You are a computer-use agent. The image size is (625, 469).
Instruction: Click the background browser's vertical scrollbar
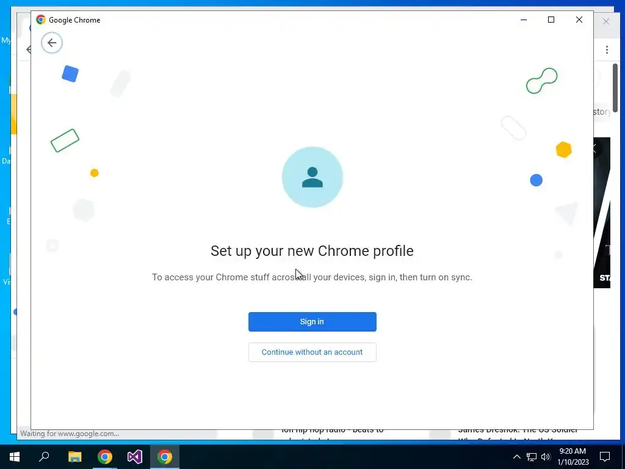click(615, 88)
